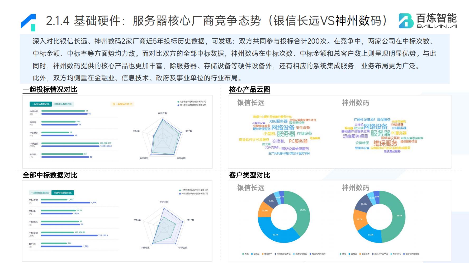Click the 百炼智能 Bailian.AI logo
Image resolution: width=469 pixels, height=263 pixels.
(x=427, y=21)
